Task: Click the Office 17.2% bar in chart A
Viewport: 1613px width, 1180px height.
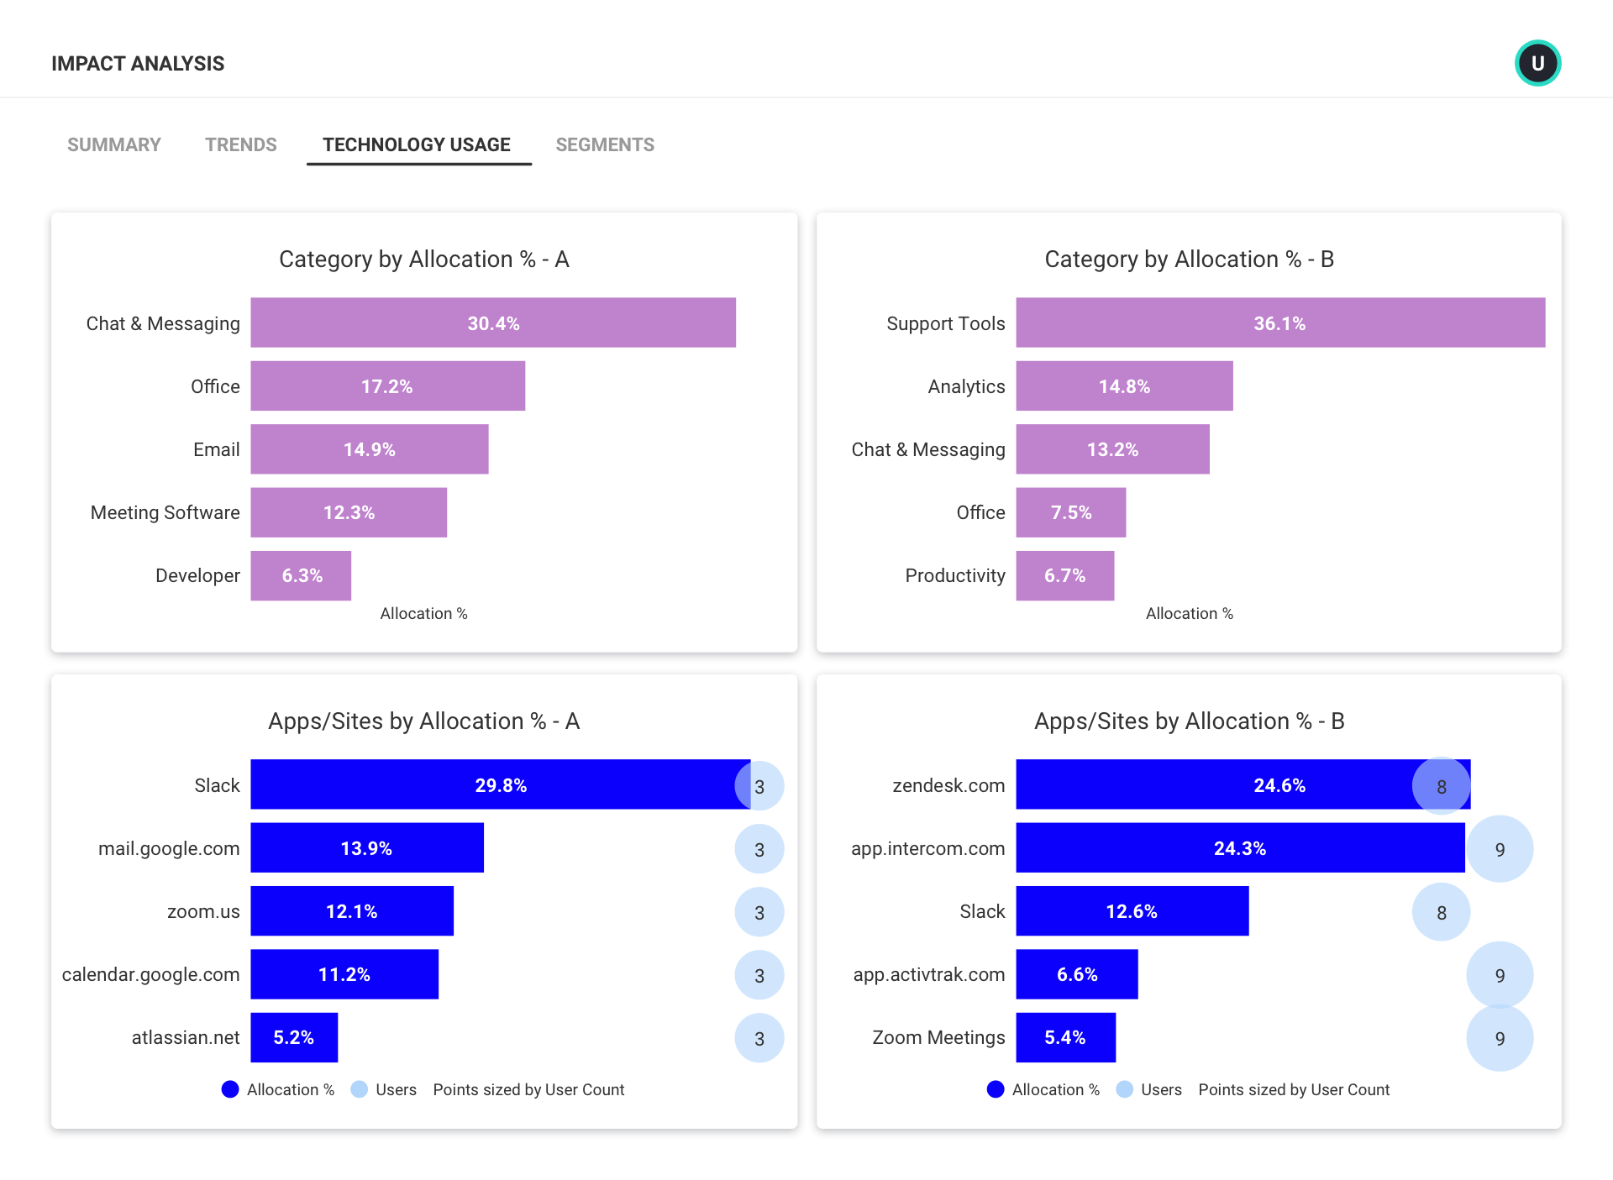Action: [387, 385]
